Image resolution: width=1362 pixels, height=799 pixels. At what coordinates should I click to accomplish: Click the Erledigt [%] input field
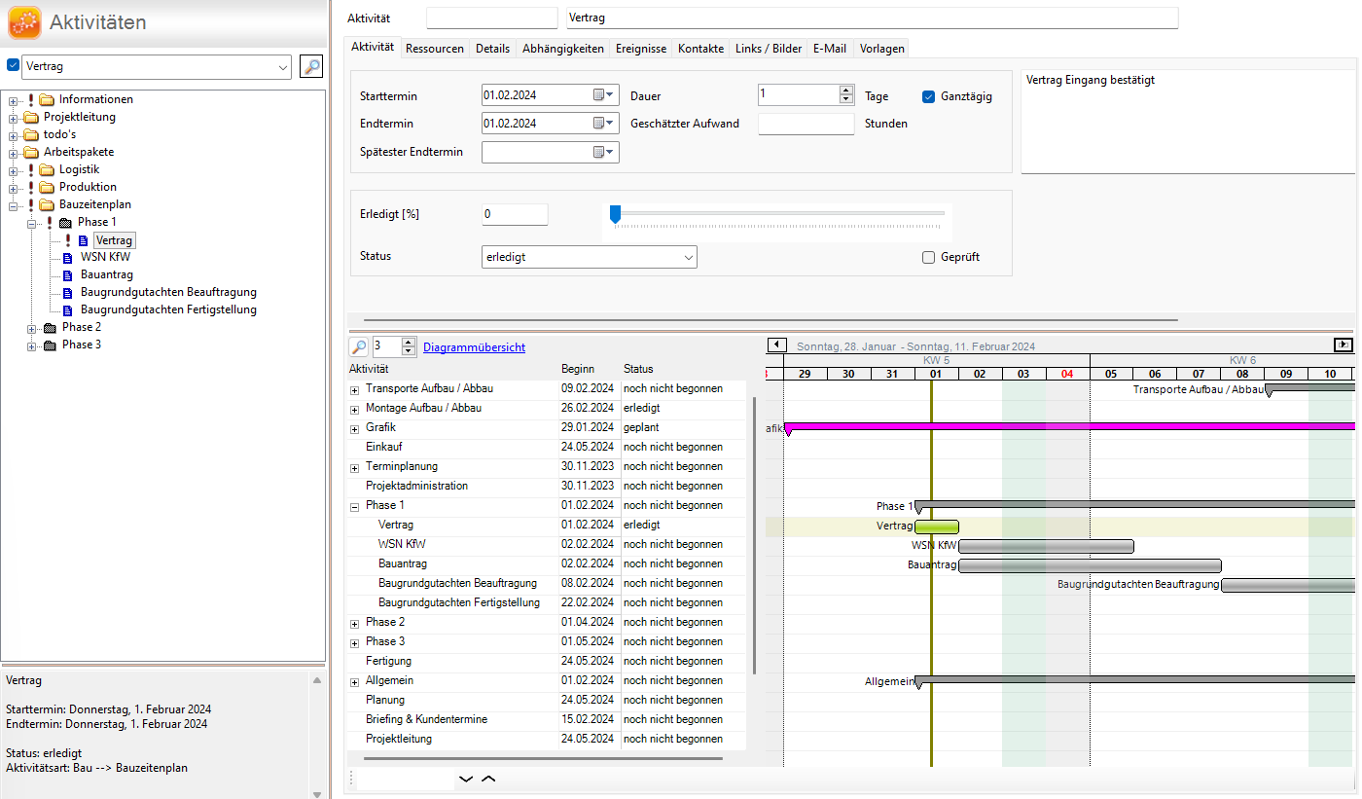(515, 214)
